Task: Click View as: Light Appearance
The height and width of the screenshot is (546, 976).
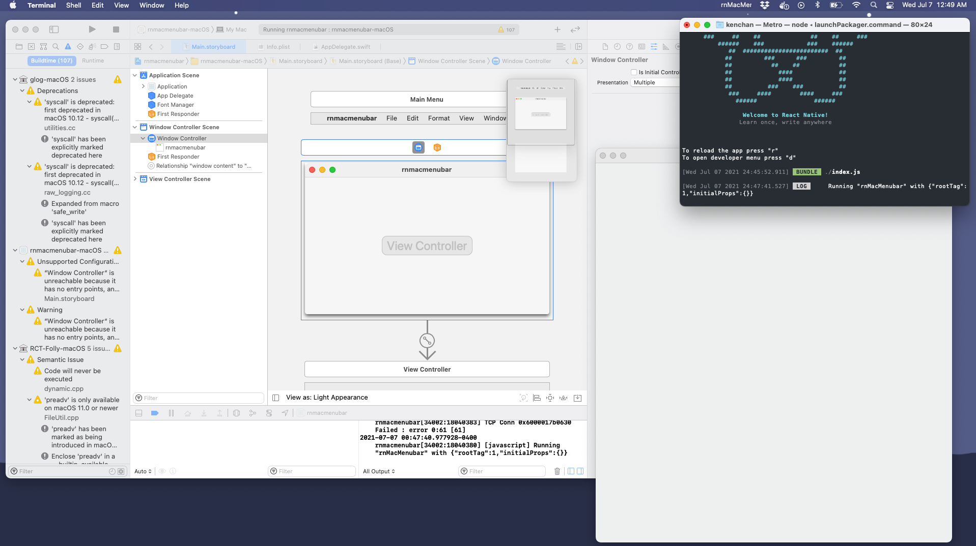Action: pyautogui.click(x=327, y=398)
